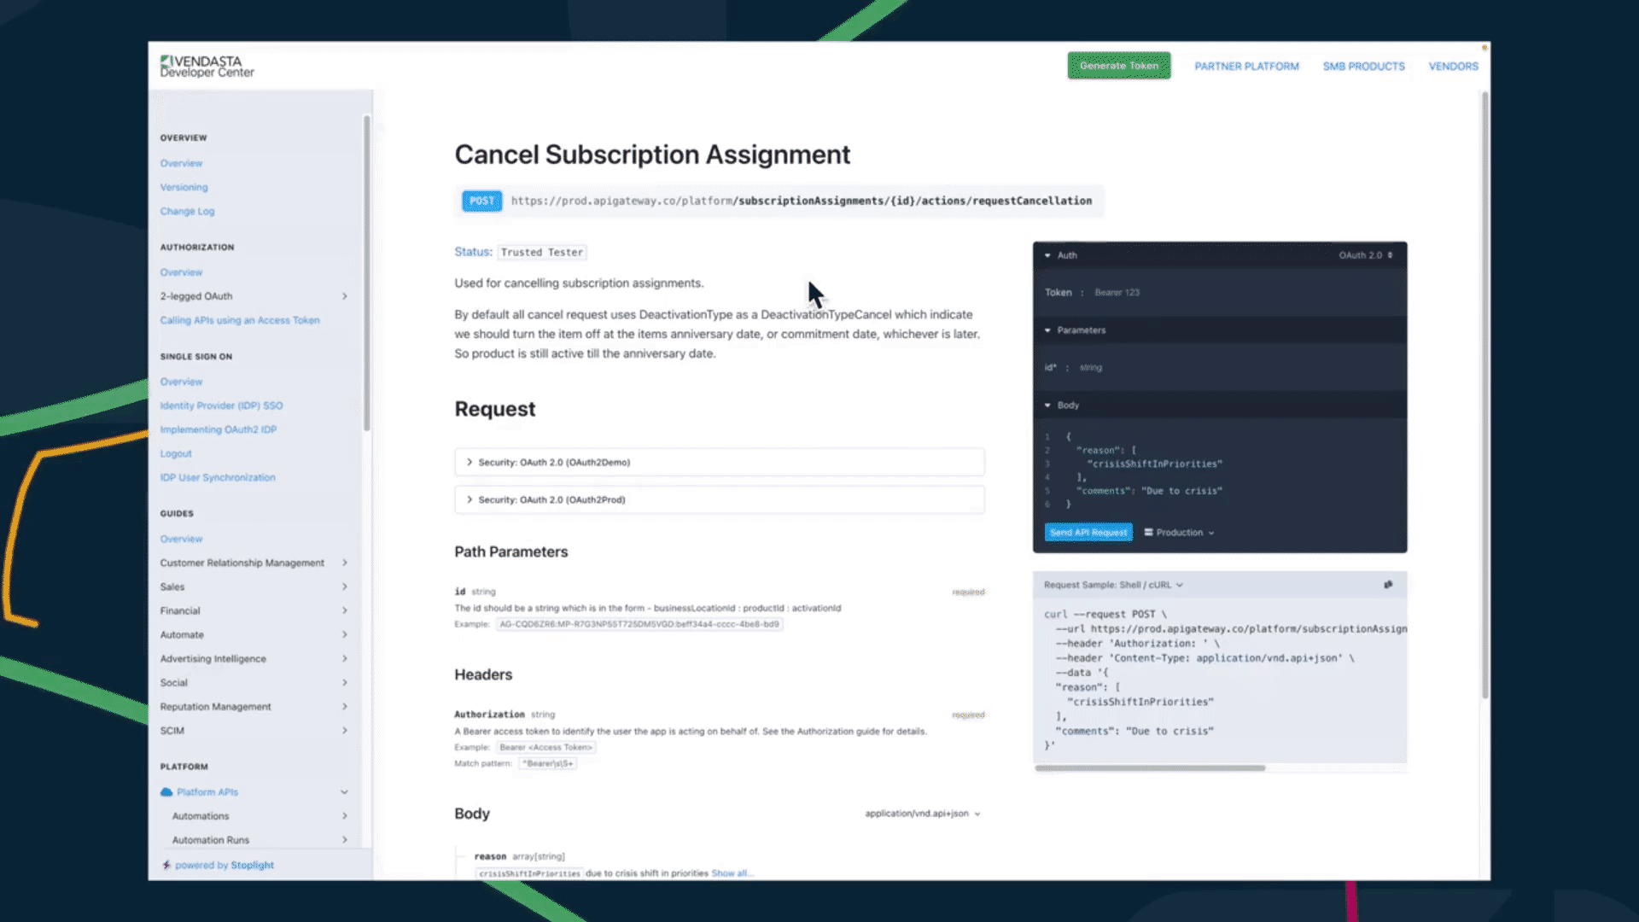
Task: Click the Powered by Stoplight icon
Action: [166, 865]
